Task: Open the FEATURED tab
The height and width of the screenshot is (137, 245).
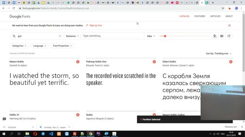Action: click(200, 16)
